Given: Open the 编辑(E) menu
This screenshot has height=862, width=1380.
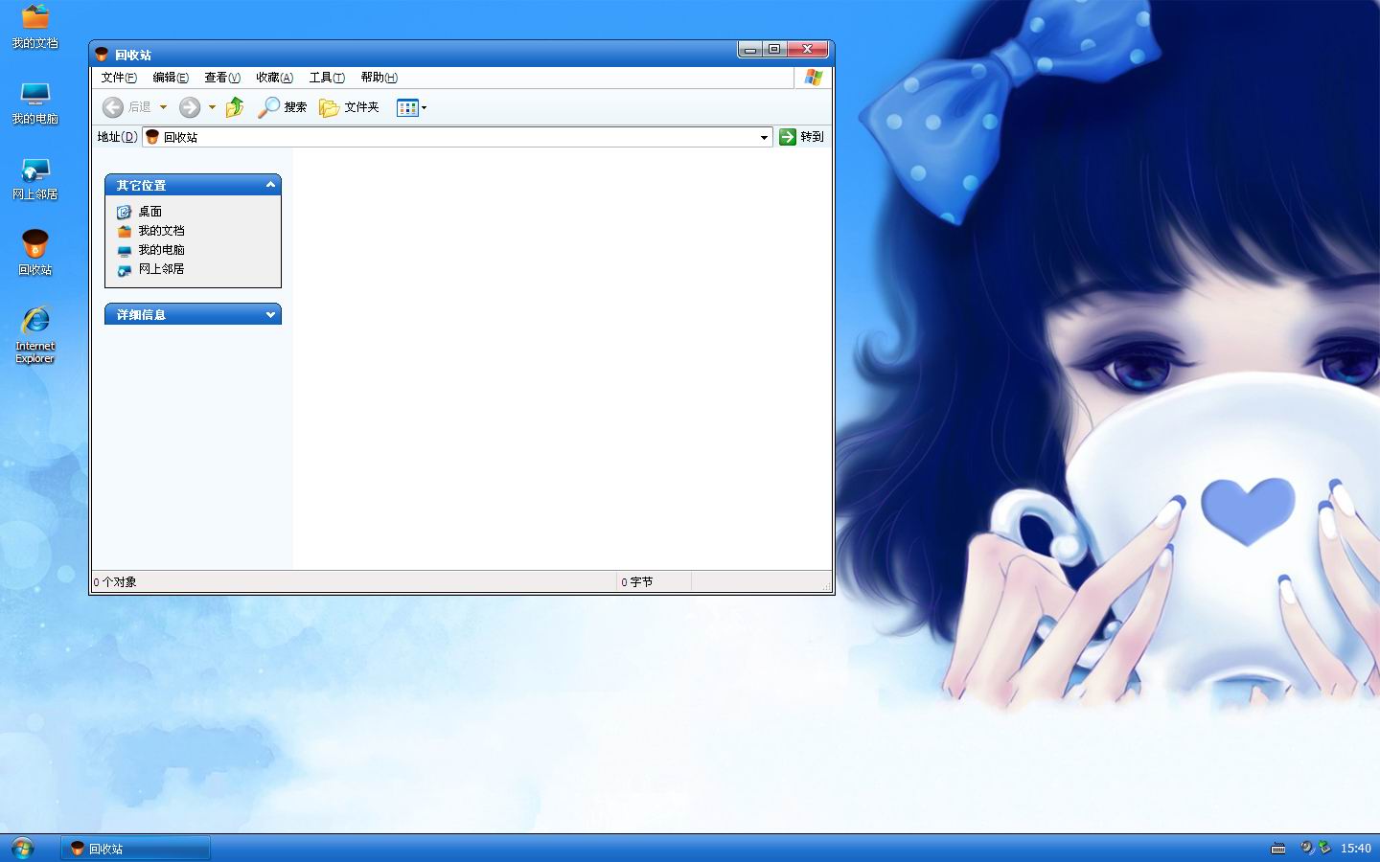Looking at the screenshot, I should (171, 78).
